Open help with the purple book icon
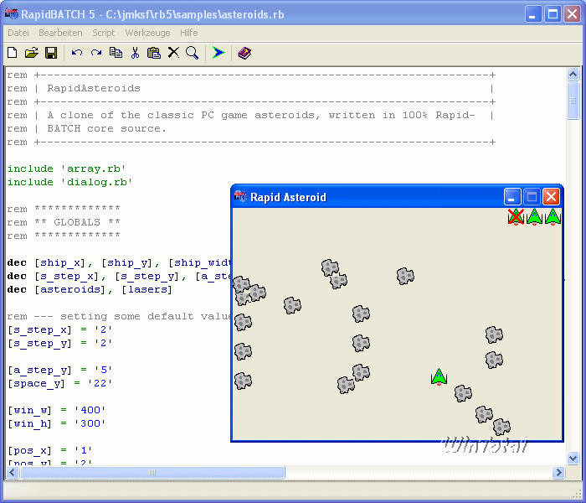Image resolution: width=586 pixels, height=503 pixels. click(x=244, y=53)
